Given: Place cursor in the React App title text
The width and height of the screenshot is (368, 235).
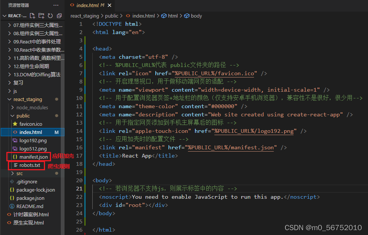Looking at the screenshot, I should [x=137, y=156].
